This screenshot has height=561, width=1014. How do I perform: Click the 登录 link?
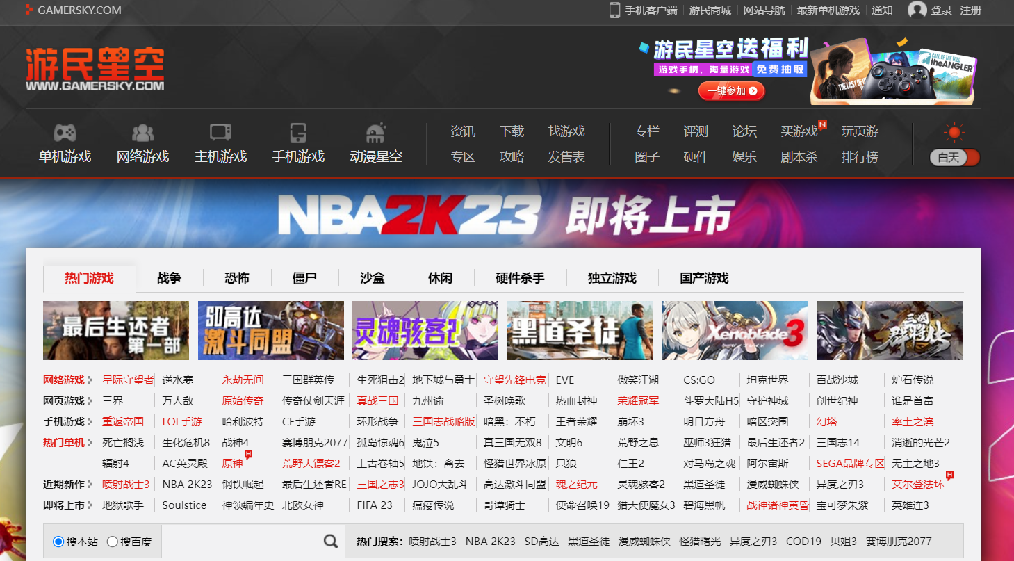coord(941,10)
